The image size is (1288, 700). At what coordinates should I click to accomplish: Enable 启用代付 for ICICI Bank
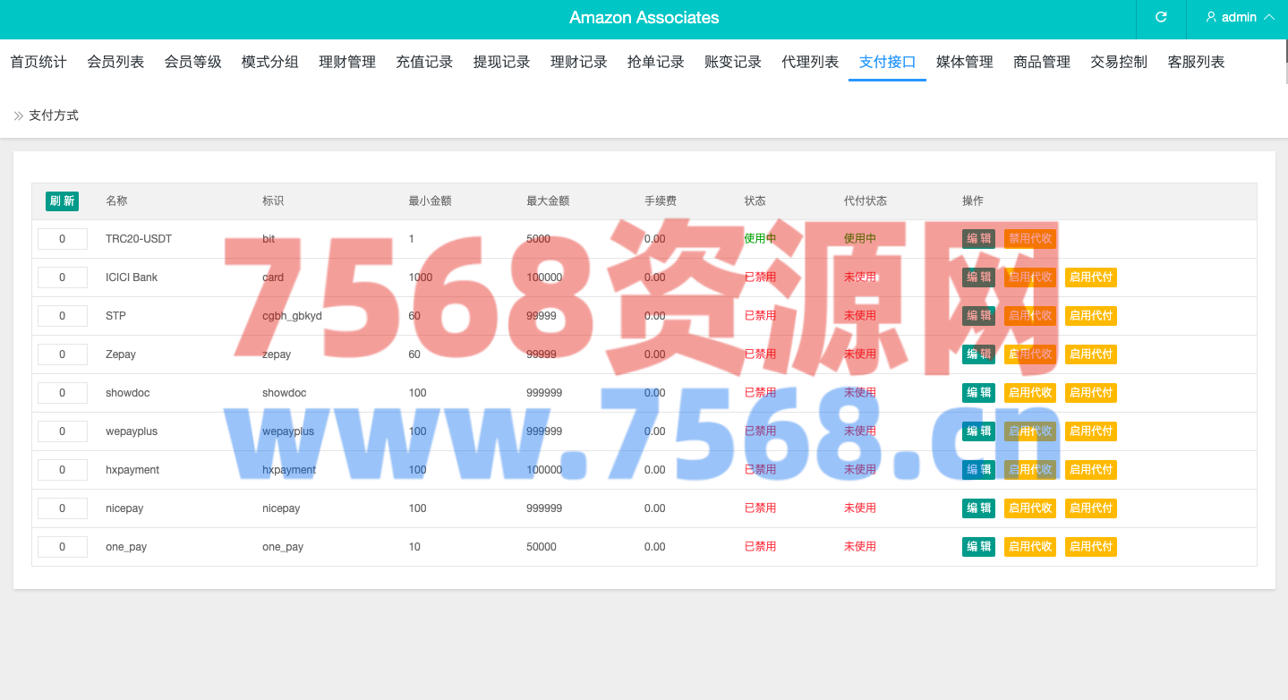(1090, 277)
